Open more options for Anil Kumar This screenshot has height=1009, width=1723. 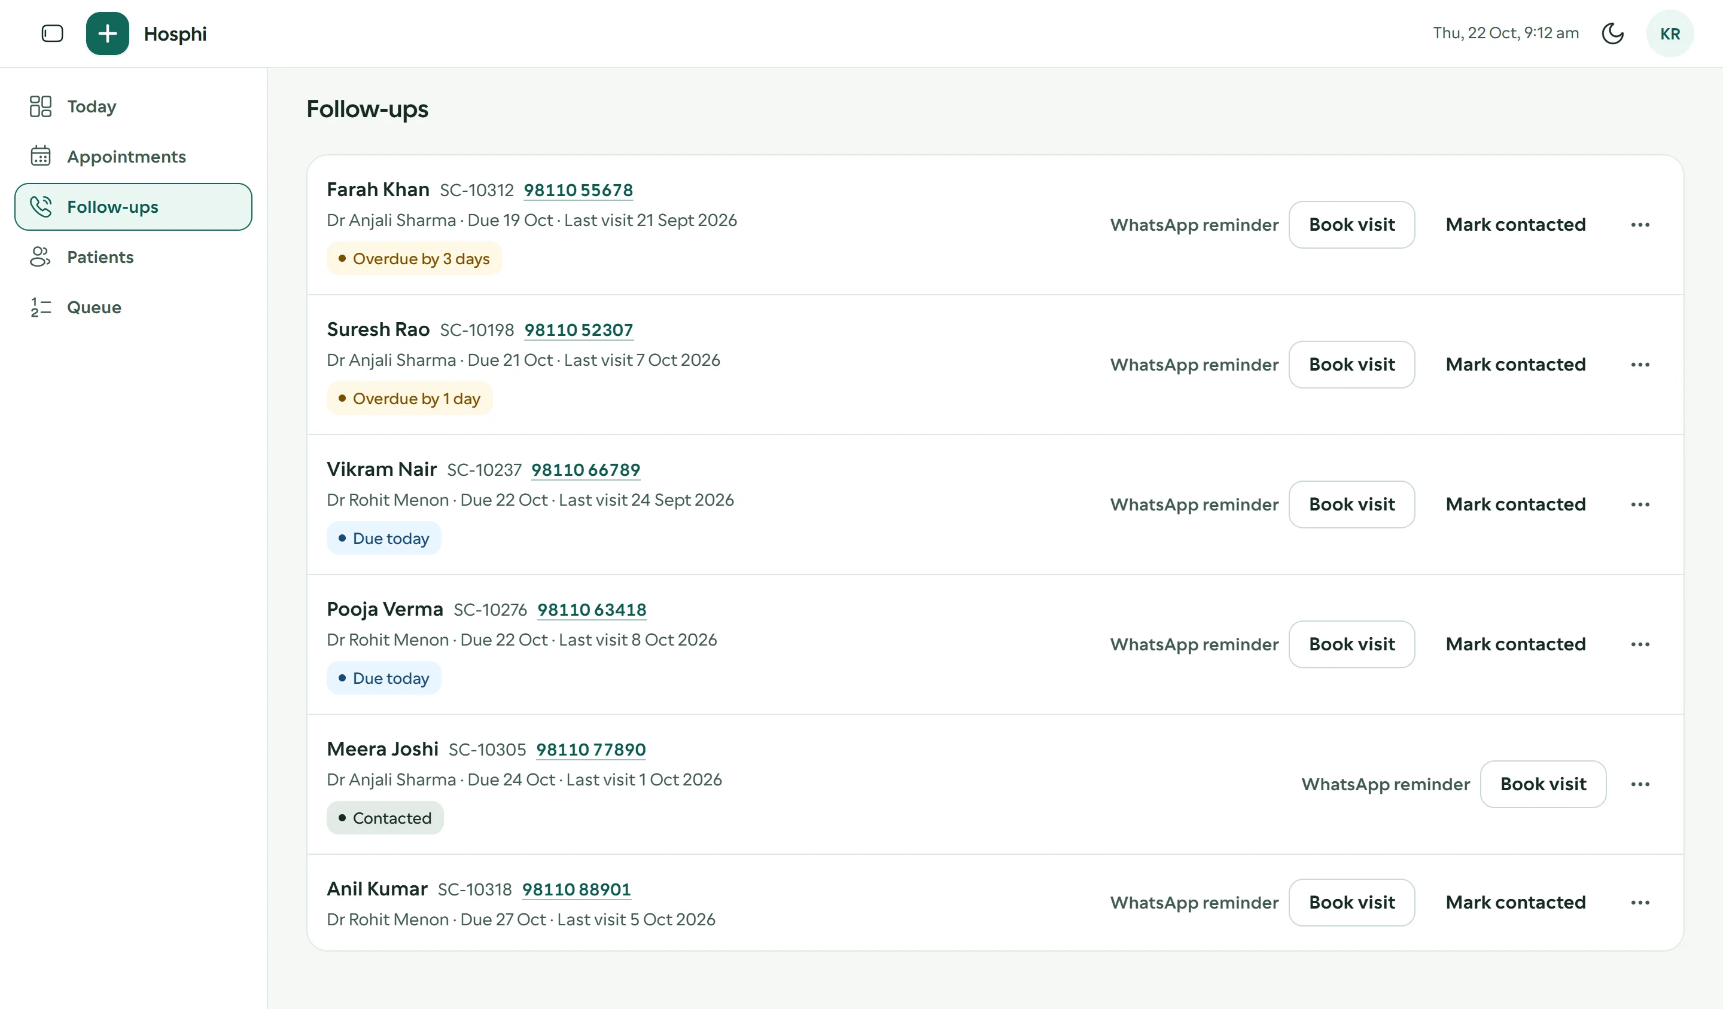(x=1640, y=903)
